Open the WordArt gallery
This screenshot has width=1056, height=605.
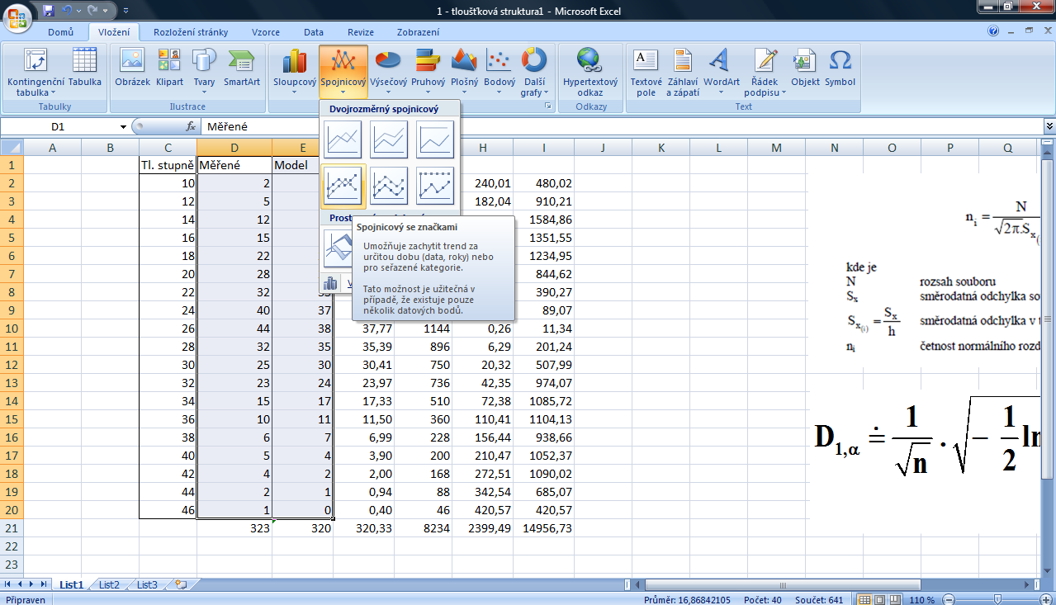pos(721,73)
